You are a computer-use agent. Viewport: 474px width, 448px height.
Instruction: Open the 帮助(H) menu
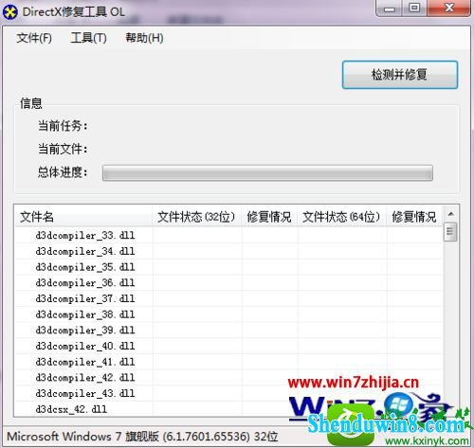[144, 38]
